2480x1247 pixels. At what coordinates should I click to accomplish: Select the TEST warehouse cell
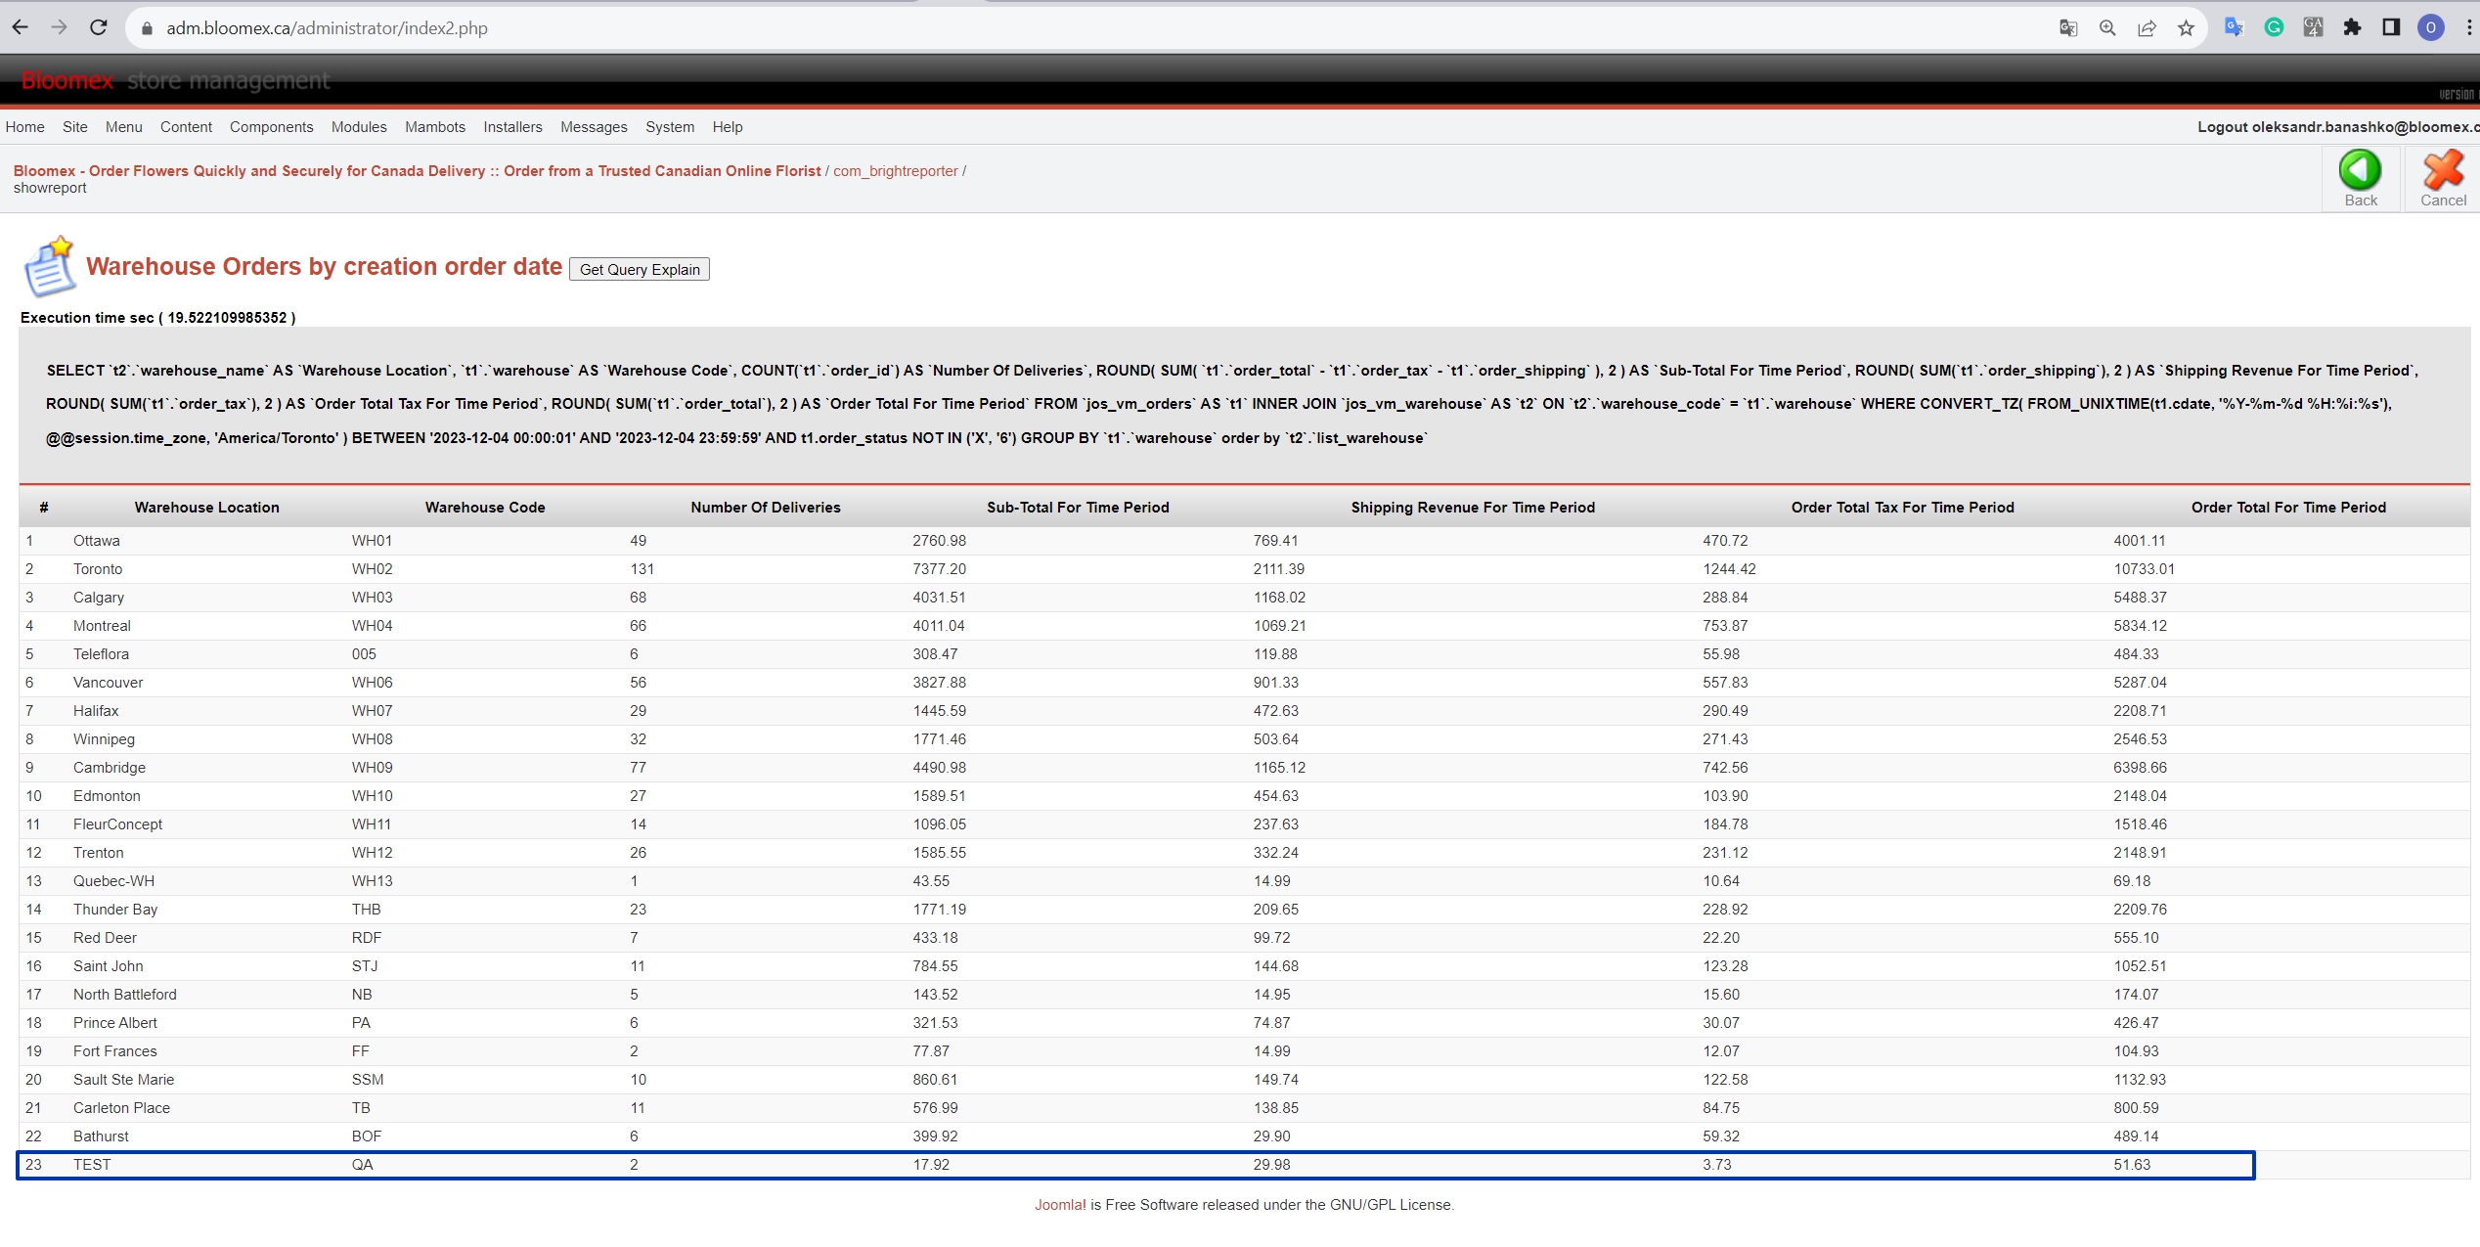coord(92,1165)
